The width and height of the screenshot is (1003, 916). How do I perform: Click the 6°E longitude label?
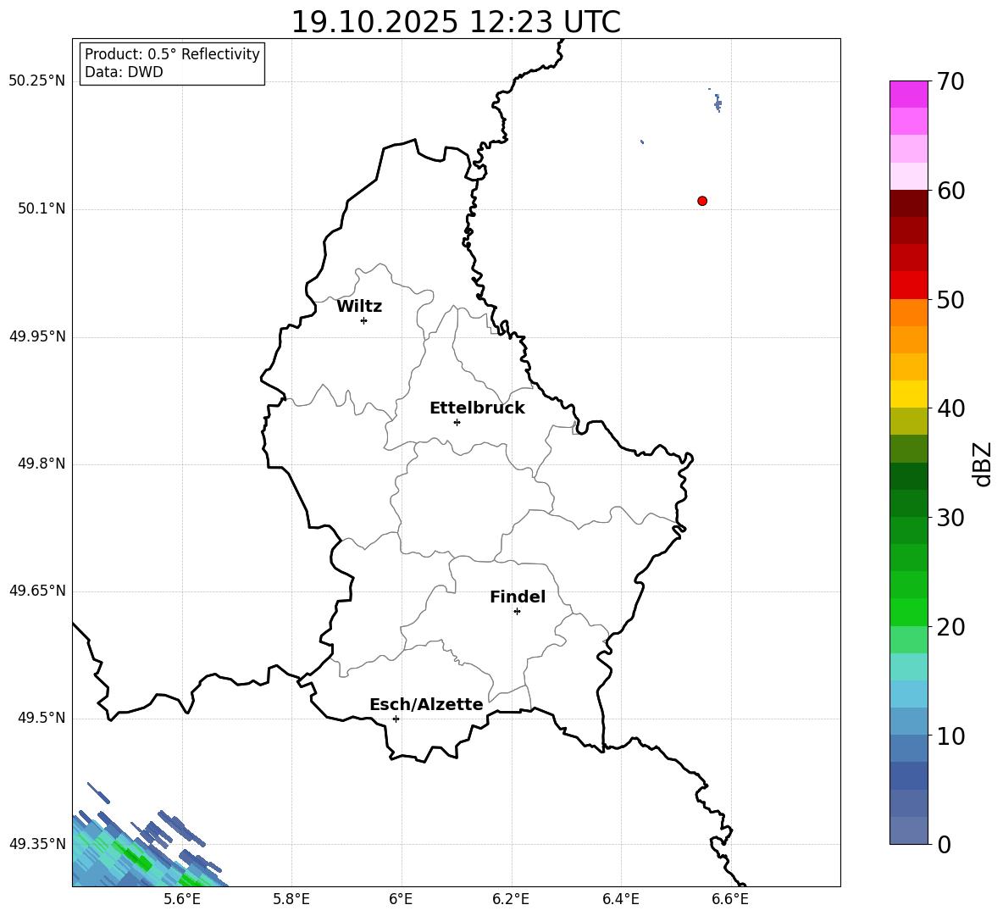coord(401,899)
